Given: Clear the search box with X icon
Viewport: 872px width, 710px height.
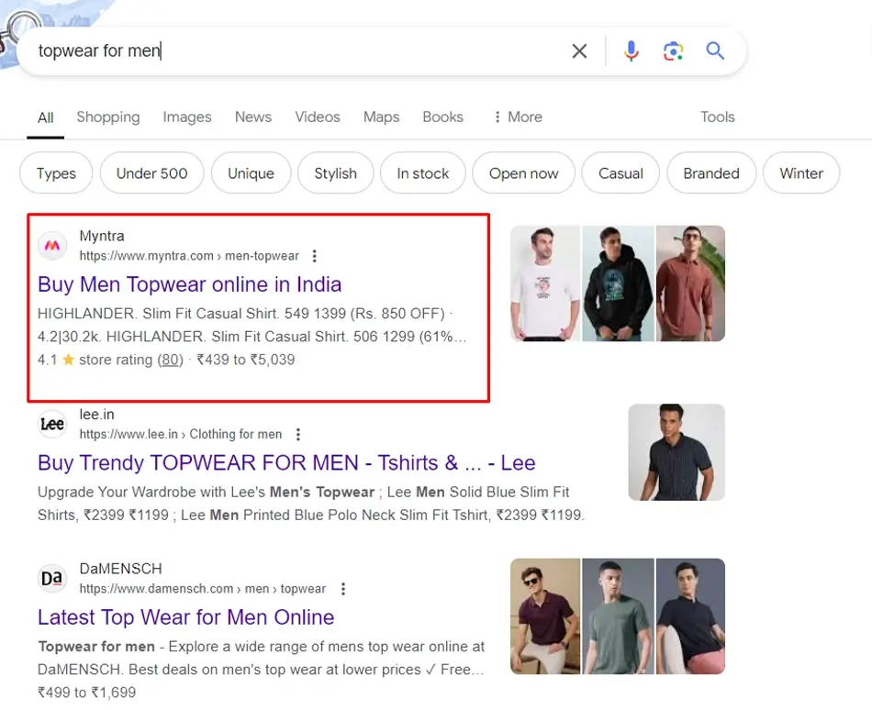Looking at the screenshot, I should click(x=579, y=51).
